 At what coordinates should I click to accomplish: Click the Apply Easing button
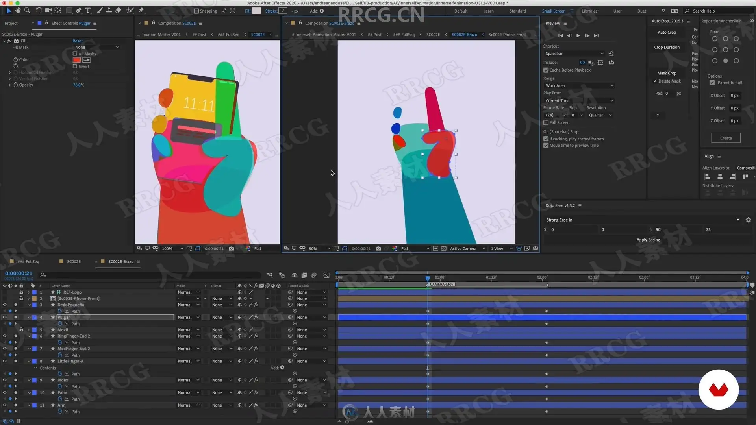click(648, 240)
